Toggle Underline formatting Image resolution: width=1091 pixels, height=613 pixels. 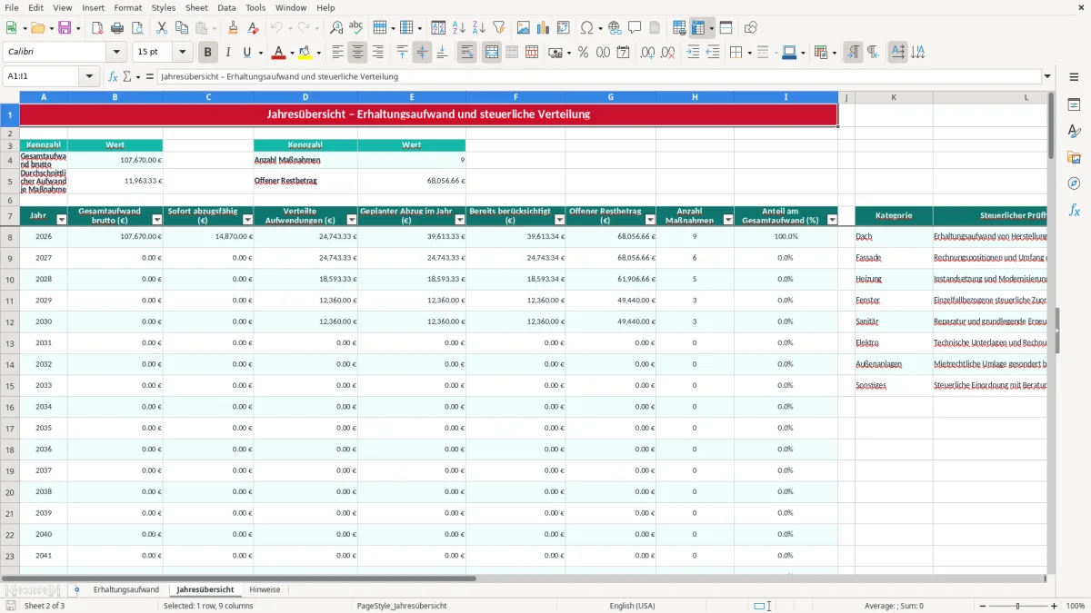[x=247, y=53]
